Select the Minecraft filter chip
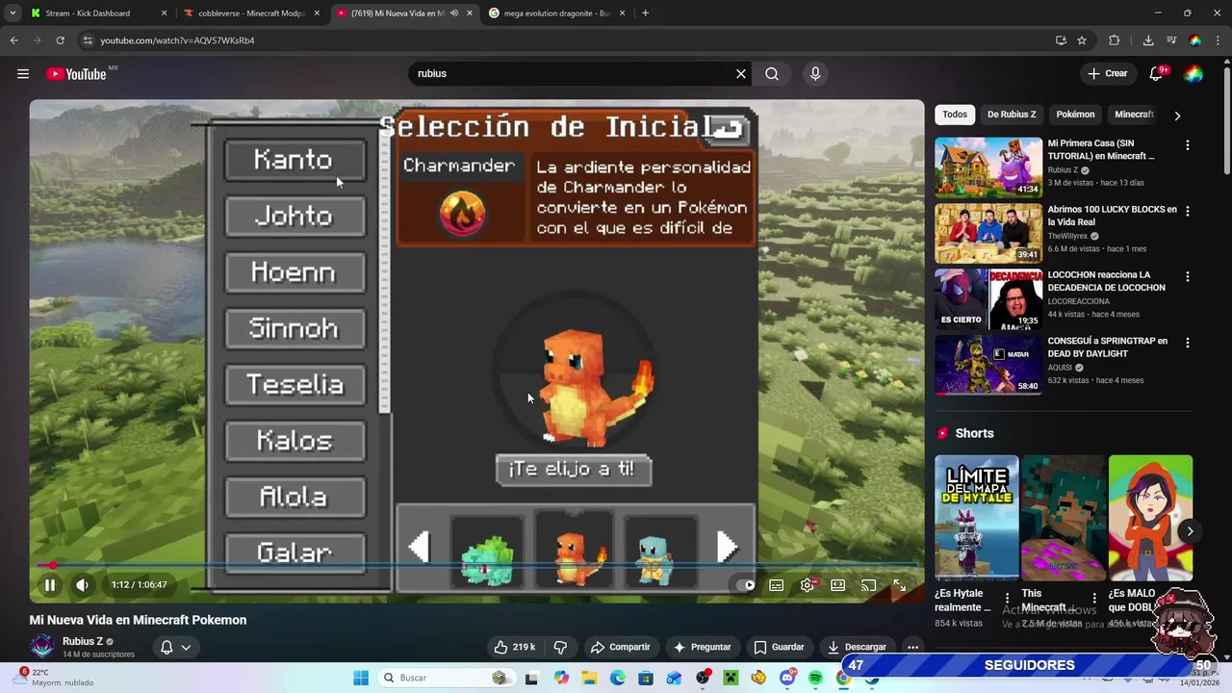 click(x=1134, y=115)
